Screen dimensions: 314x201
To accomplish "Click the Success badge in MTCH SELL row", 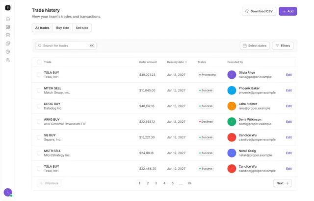I will pyautogui.click(x=206, y=90).
